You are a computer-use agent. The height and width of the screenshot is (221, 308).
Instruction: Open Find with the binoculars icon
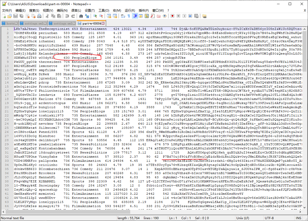(81, 16)
